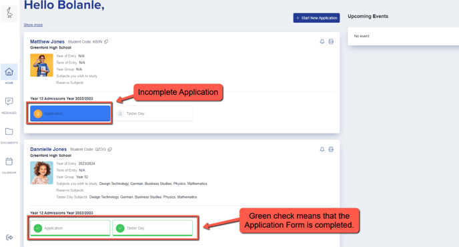The image size is (459, 247).
Task: Click Dannielle Jones name link
Action: [x=48, y=150]
